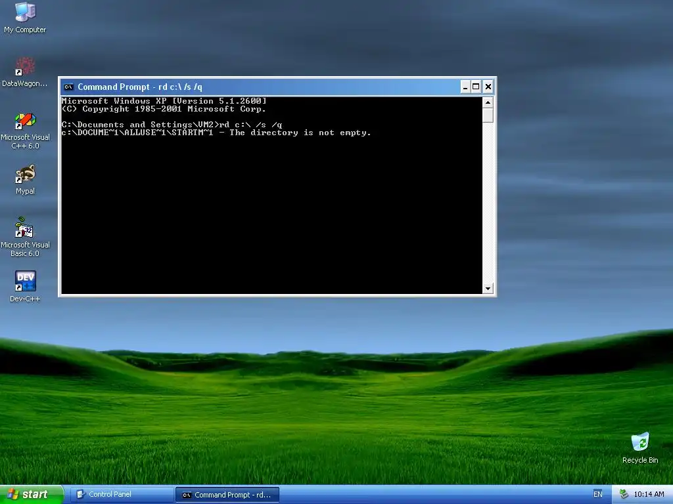
Task: Click the Command Prompt scrollbar thumb
Action: point(488,115)
